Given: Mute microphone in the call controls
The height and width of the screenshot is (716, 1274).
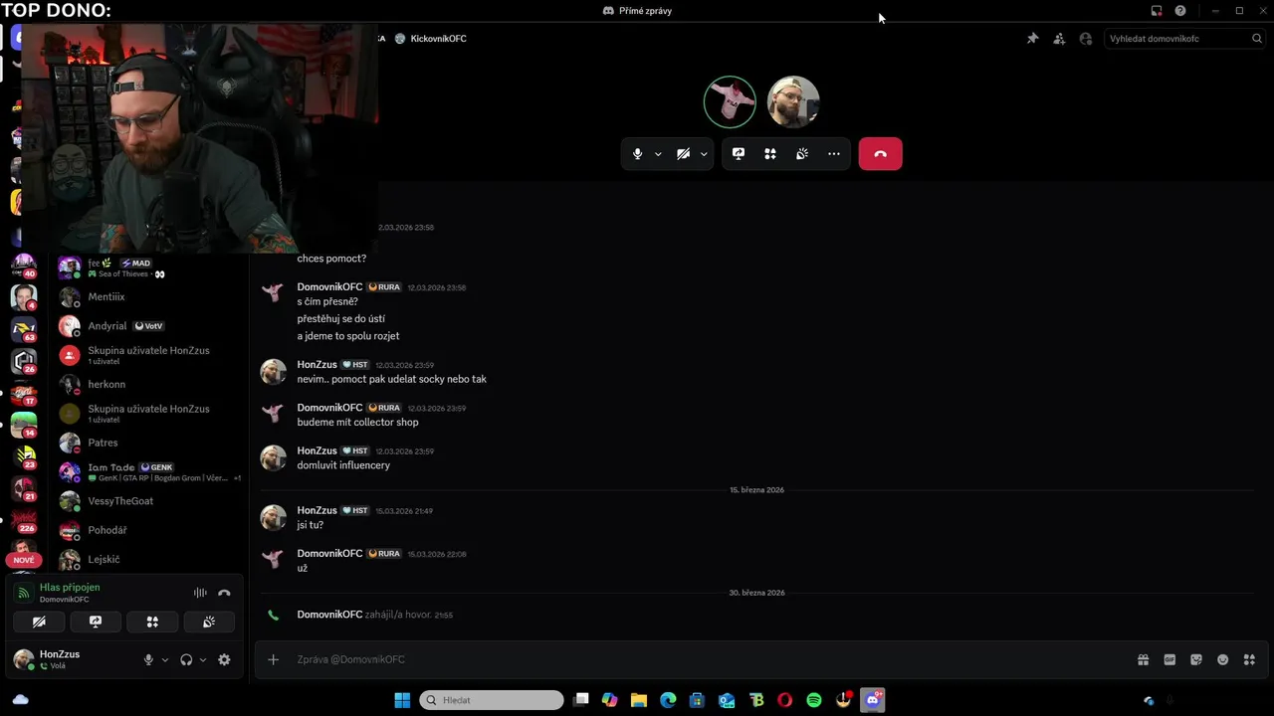Looking at the screenshot, I should click(x=638, y=154).
